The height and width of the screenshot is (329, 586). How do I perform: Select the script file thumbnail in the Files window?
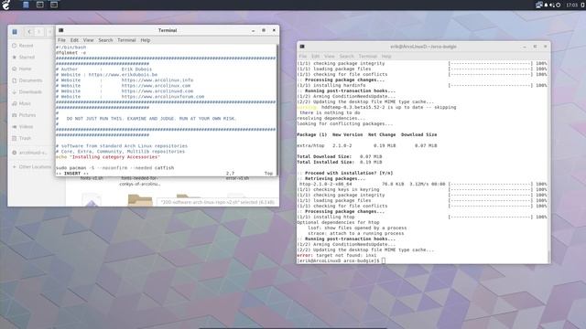click(92, 200)
